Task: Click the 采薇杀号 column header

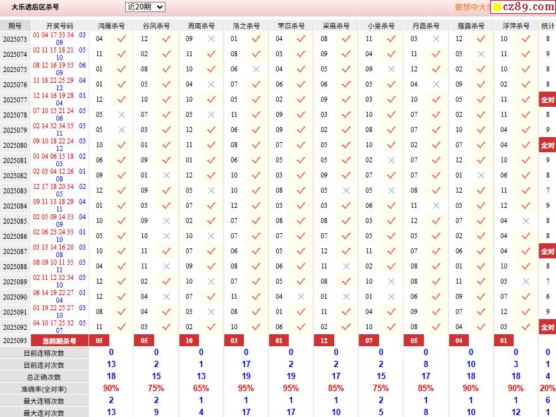Action: 336,26
